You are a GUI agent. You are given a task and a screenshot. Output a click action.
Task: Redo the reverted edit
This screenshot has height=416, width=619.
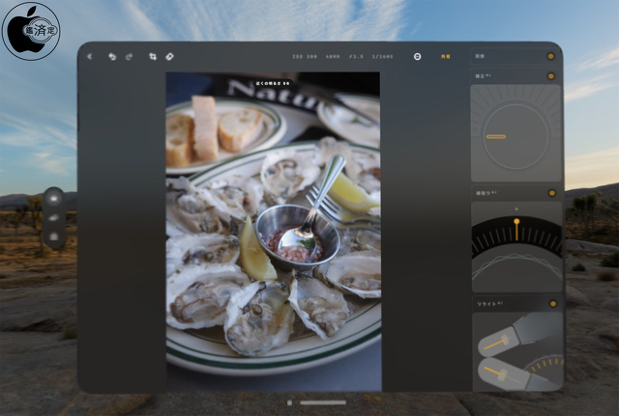point(129,56)
